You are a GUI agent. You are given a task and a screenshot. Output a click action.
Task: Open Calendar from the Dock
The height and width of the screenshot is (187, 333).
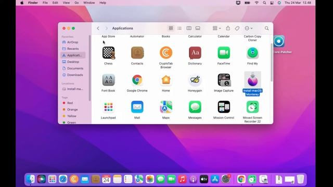point(106,179)
